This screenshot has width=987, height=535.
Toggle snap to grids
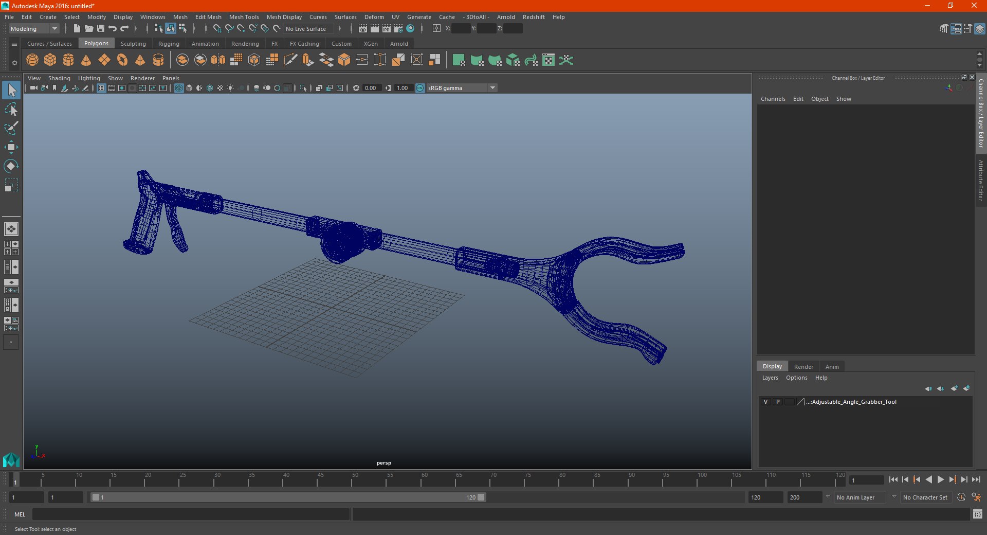(x=217, y=29)
